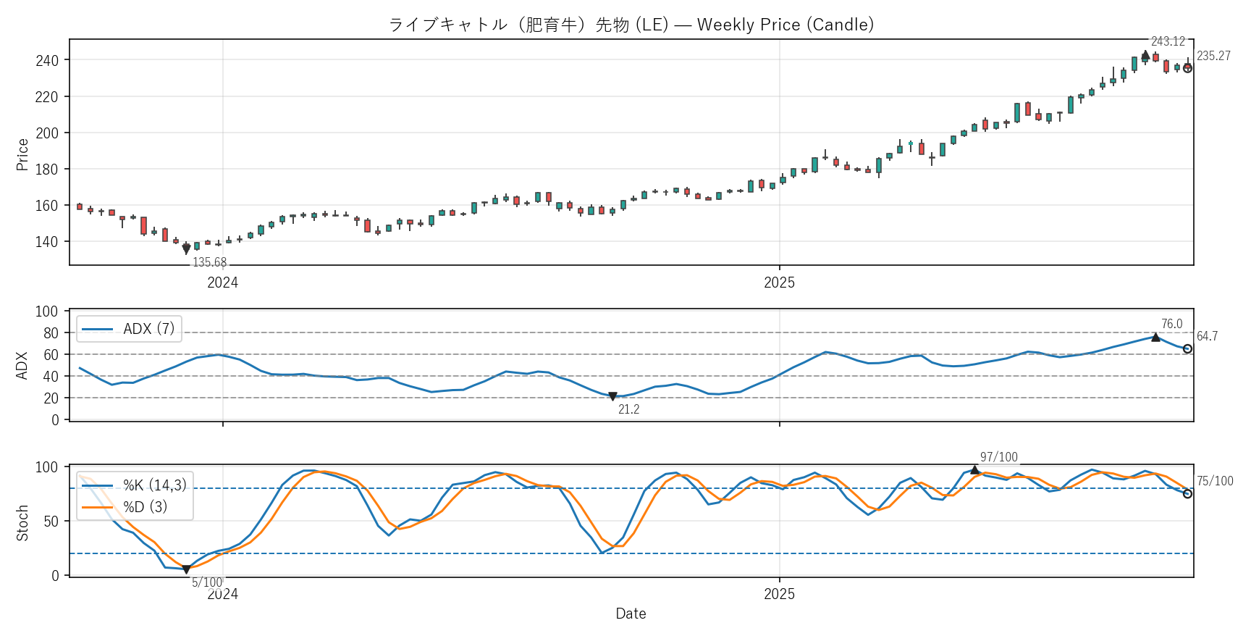Select the Stochastic latest value circle at 75/100

click(x=1187, y=494)
